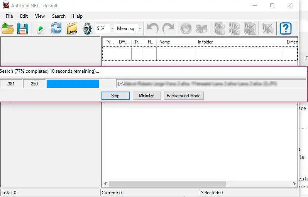The width and height of the screenshot is (308, 197).
Task: Maximize the AntiDupl.NET window
Action: 272,5
